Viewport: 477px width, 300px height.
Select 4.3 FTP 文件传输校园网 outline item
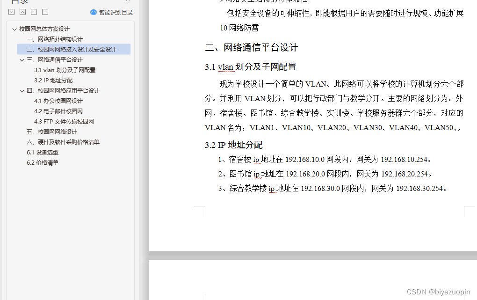click(64, 122)
